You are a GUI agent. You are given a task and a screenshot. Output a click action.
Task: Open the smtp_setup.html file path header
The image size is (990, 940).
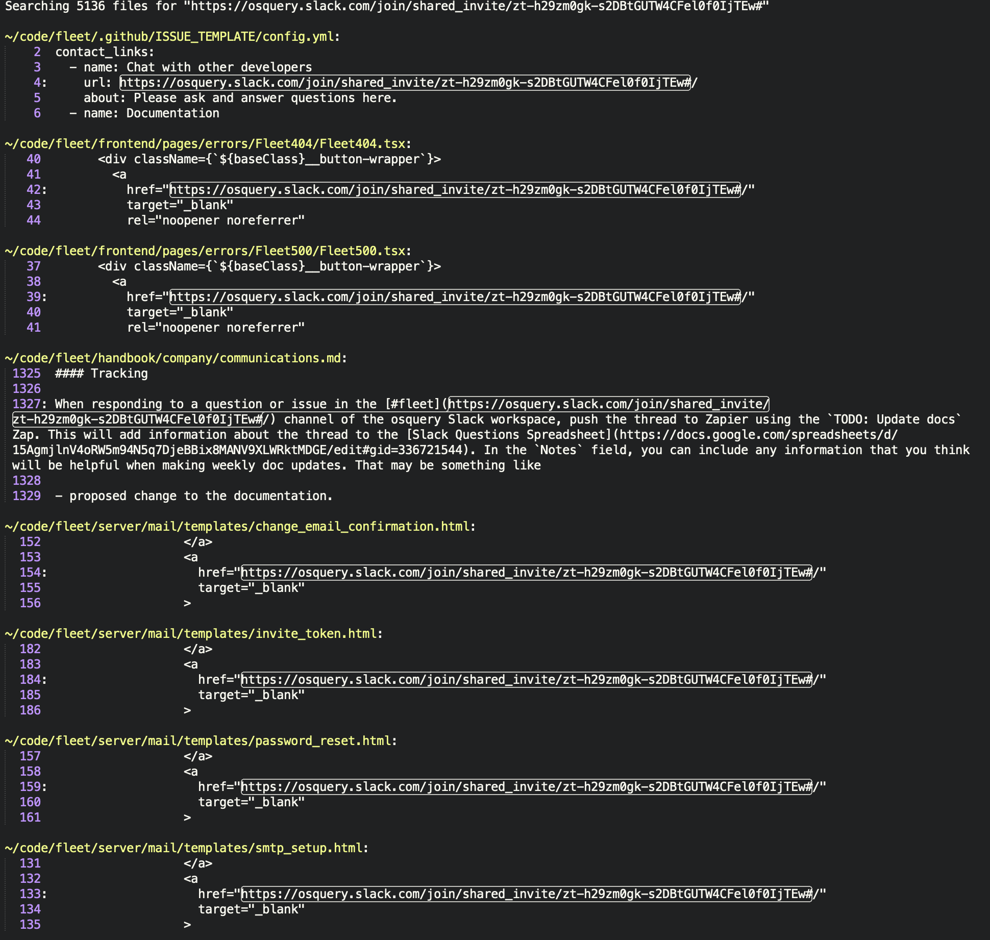click(x=186, y=847)
